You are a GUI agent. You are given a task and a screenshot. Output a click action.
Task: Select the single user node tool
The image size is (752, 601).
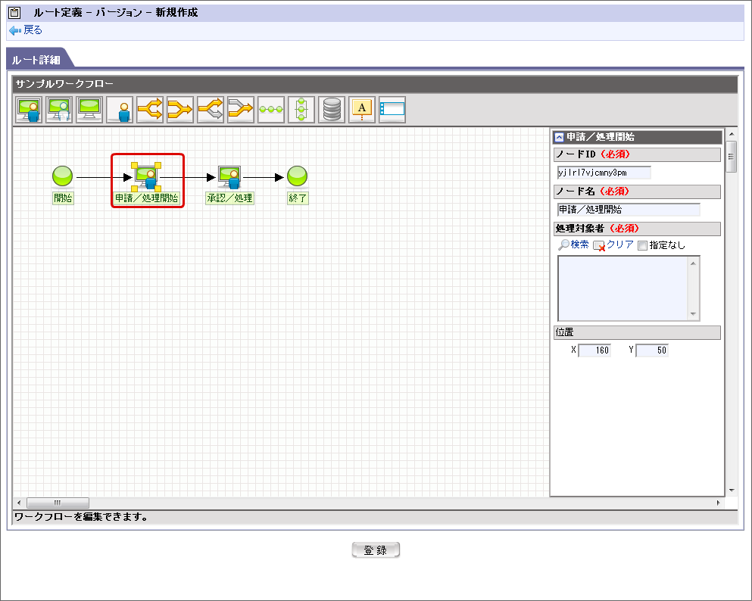(120, 110)
